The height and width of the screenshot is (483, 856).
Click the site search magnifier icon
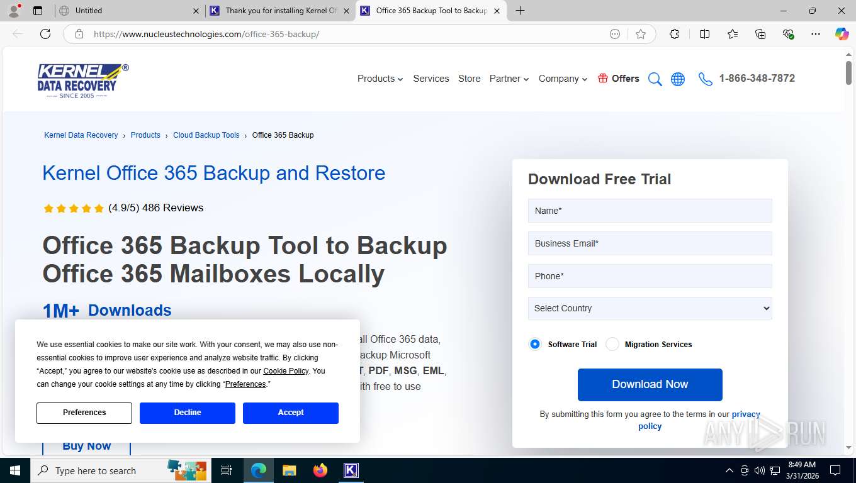[655, 79]
